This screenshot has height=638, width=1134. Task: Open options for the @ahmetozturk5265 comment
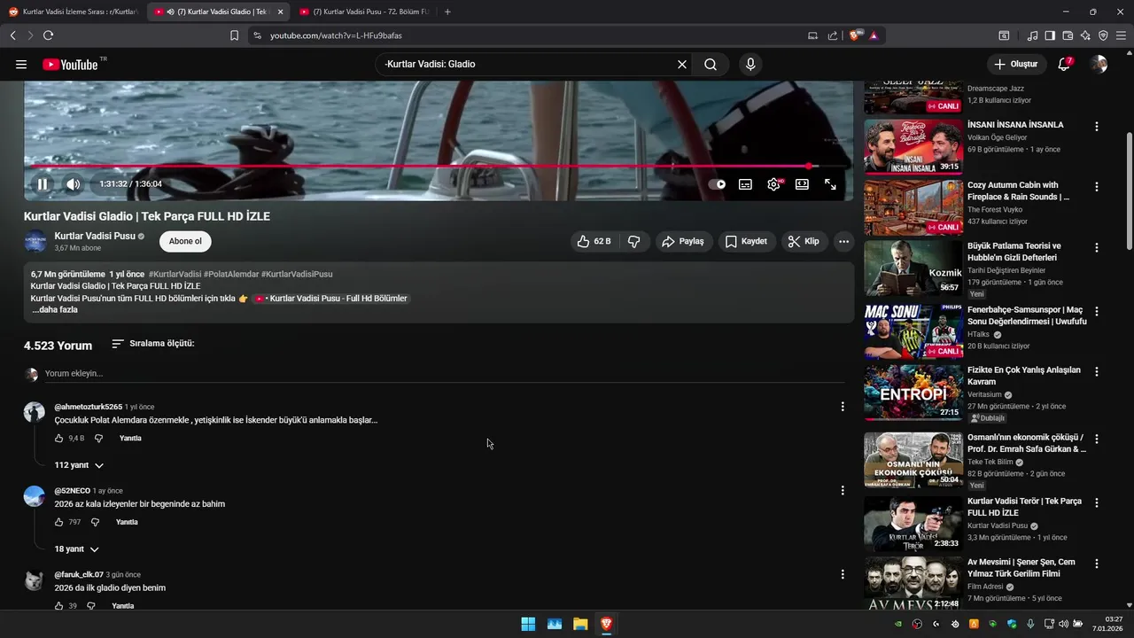843,407
